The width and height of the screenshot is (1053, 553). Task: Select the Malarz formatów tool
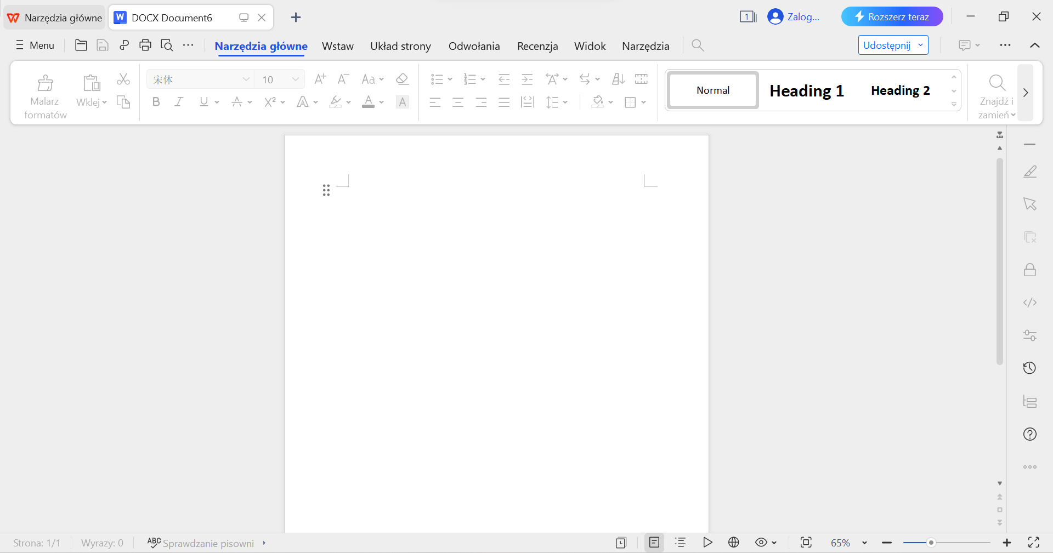click(x=45, y=93)
